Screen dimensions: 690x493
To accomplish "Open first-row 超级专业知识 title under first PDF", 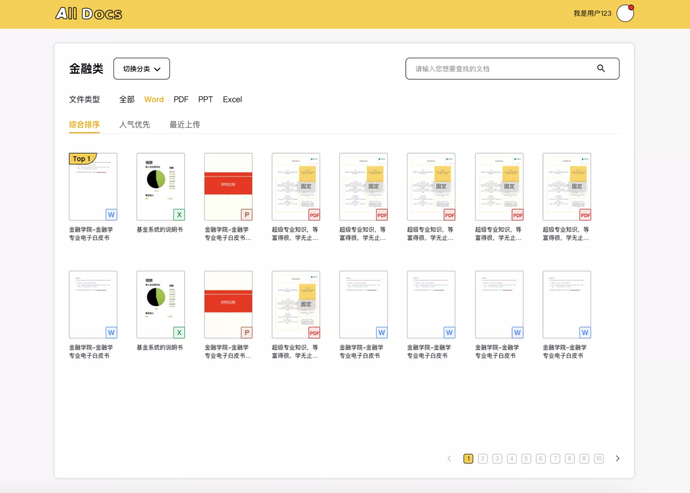I will click(295, 234).
